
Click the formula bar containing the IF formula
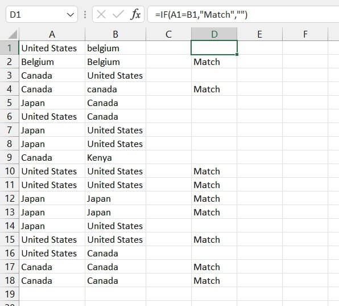(x=243, y=14)
